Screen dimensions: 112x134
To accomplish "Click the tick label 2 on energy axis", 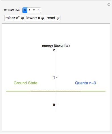I will pos(54,50).
